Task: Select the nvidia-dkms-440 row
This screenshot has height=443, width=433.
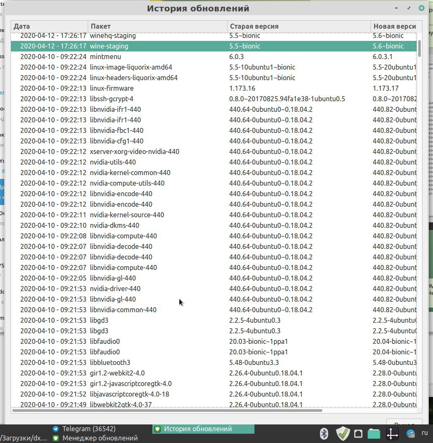Action: 214,225
